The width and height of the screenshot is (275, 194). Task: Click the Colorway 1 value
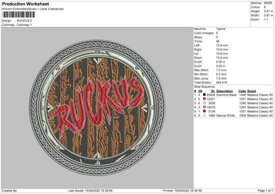[x=25, y=24]
